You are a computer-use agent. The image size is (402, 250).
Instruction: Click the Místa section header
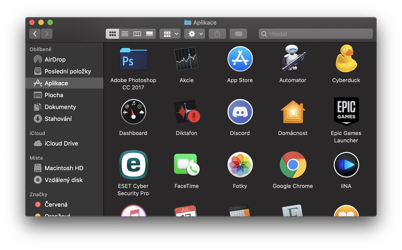click(x=36, y=158)
